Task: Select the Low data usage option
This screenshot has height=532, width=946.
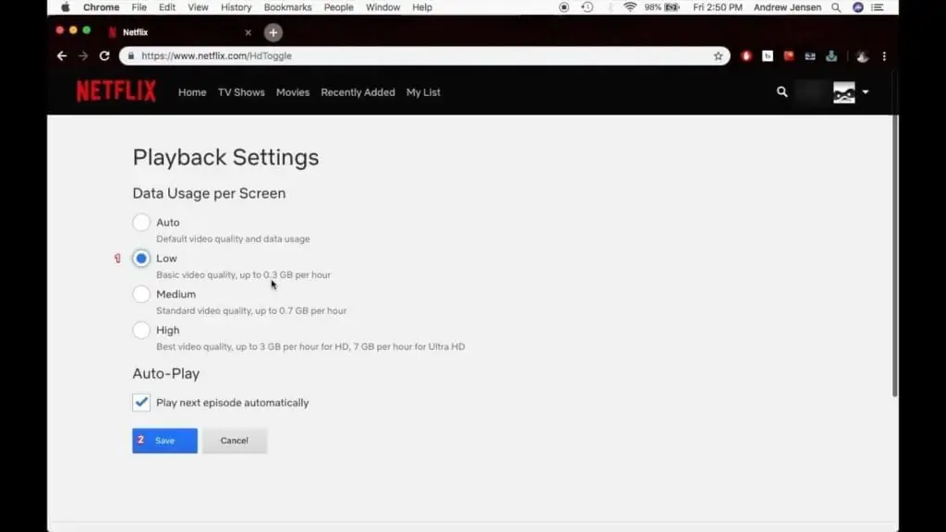Action: tap(141, 259)
